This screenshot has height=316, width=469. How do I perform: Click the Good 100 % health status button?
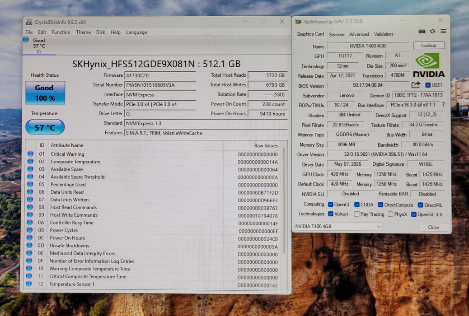pos(45,93)
